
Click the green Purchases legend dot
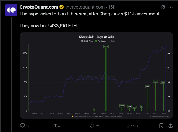pos(96,41)
